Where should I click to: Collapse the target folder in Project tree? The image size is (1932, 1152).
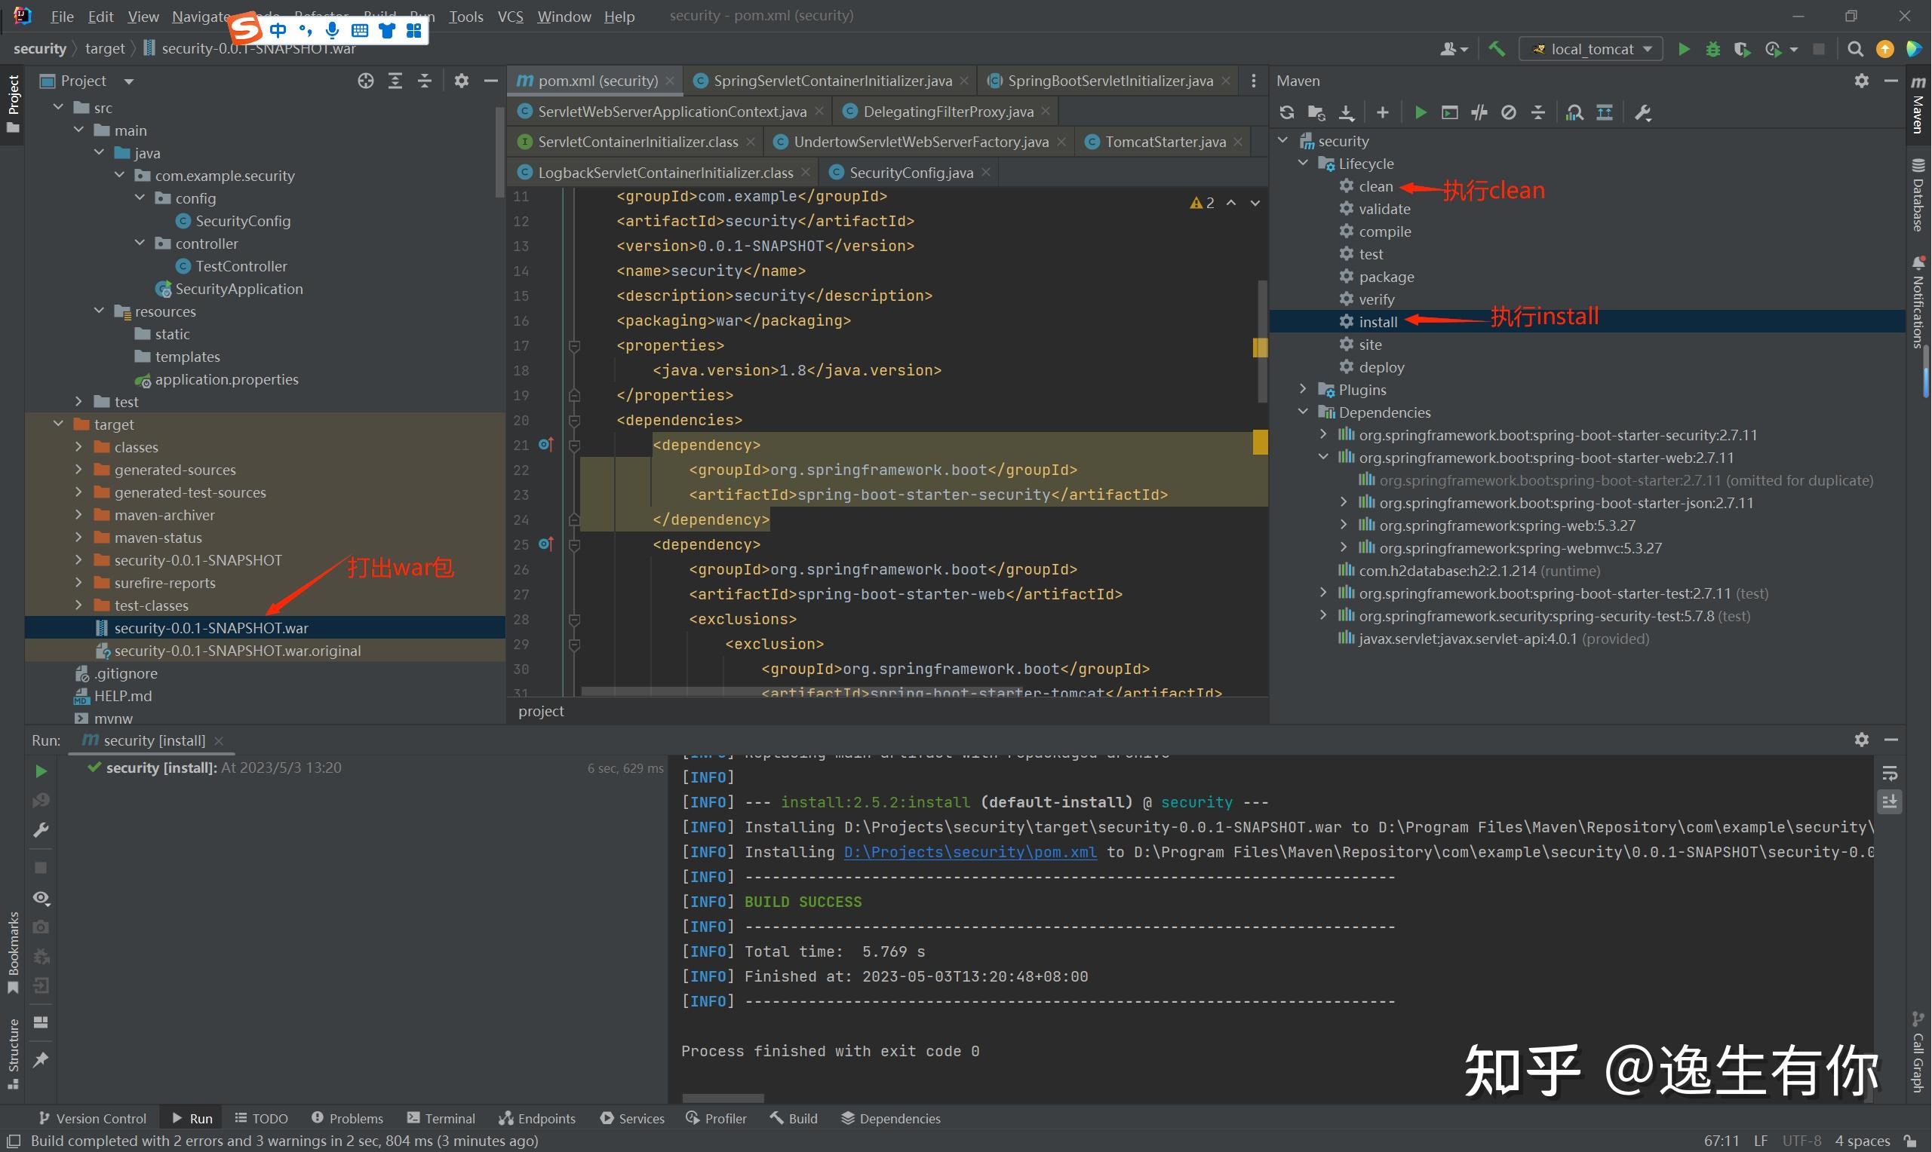(x=58, y=424)
